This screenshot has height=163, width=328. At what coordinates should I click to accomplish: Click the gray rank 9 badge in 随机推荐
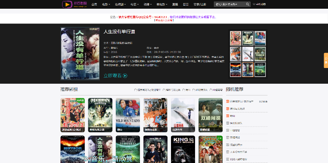[227, 159]
